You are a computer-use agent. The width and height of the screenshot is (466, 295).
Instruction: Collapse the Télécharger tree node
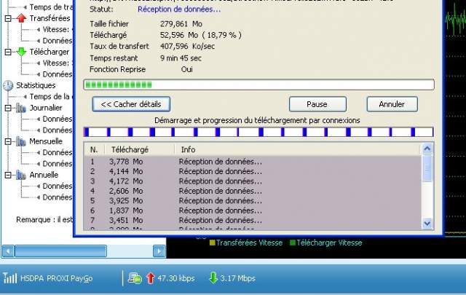click(7, 52)
